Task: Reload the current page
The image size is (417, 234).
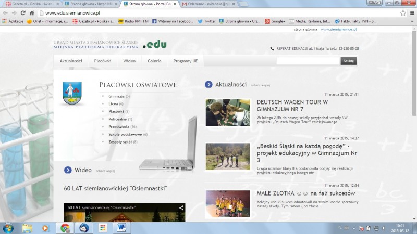Action: point(23,12)
